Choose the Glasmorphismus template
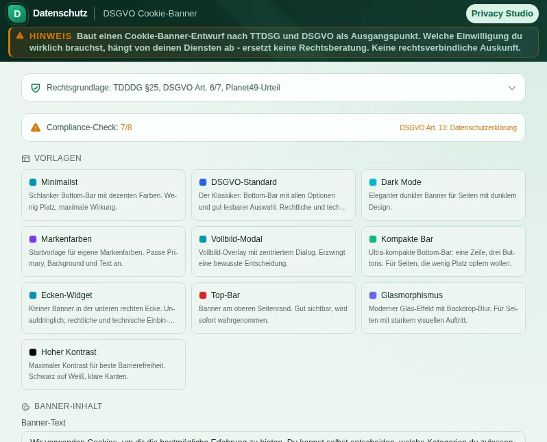547x442 pixels. (443, 308)
